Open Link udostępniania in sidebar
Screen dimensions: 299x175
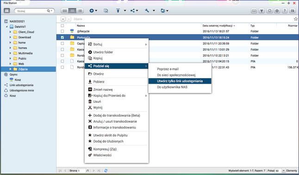pos(21,85)
